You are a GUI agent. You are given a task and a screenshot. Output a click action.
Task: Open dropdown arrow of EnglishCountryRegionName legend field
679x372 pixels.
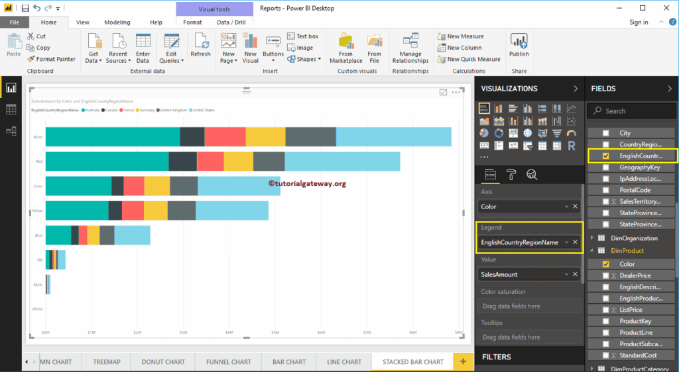click(566, 242)
